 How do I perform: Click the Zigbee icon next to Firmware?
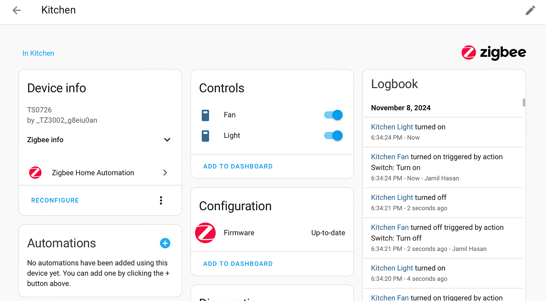(x=205, y=233)
